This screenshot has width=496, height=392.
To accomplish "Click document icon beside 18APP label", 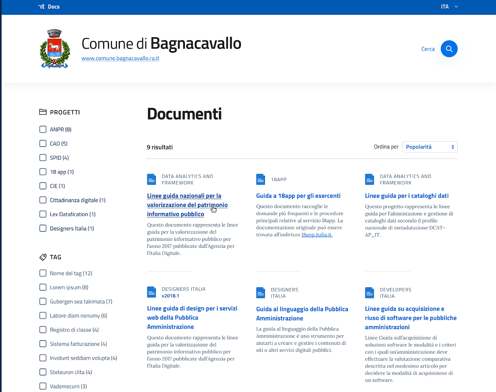I will (260, 180).
